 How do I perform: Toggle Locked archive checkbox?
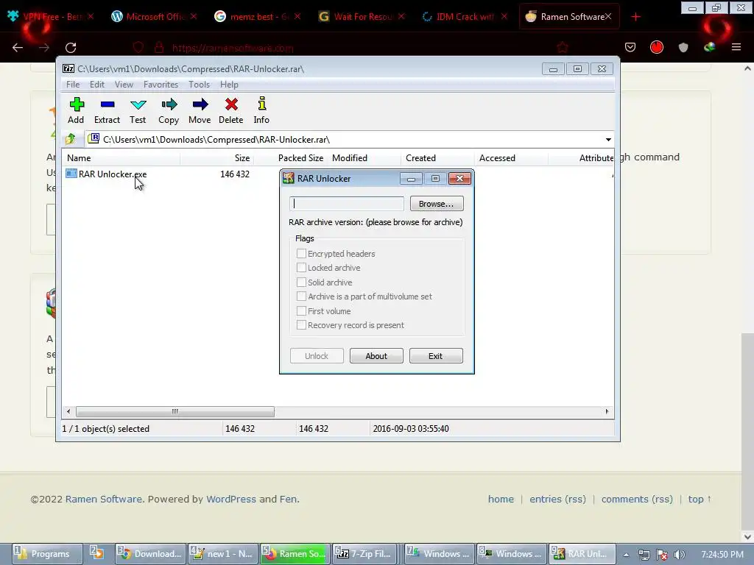tap(301, 268)
